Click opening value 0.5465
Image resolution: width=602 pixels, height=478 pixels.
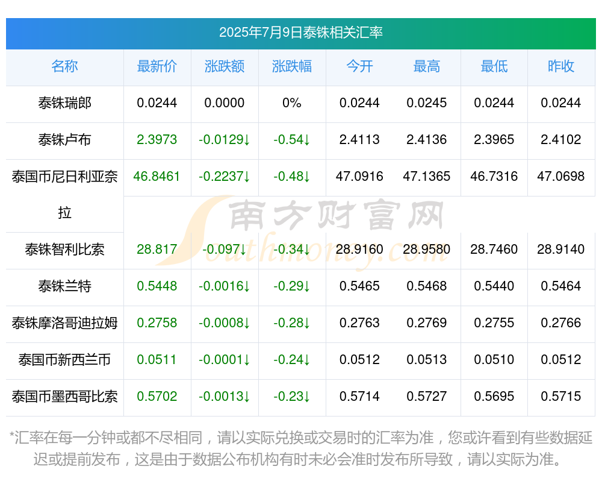click(x=359, y=286)
